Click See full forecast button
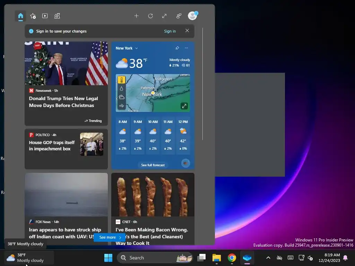The image size is (355, 266). [x=153, y=165]
